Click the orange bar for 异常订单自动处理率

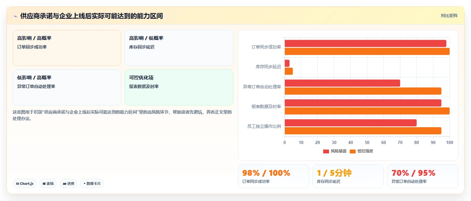tap(363, 91)
